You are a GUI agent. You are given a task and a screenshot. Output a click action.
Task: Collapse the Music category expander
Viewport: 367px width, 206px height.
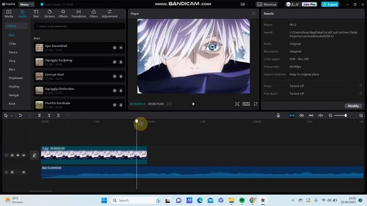(6, 26)
